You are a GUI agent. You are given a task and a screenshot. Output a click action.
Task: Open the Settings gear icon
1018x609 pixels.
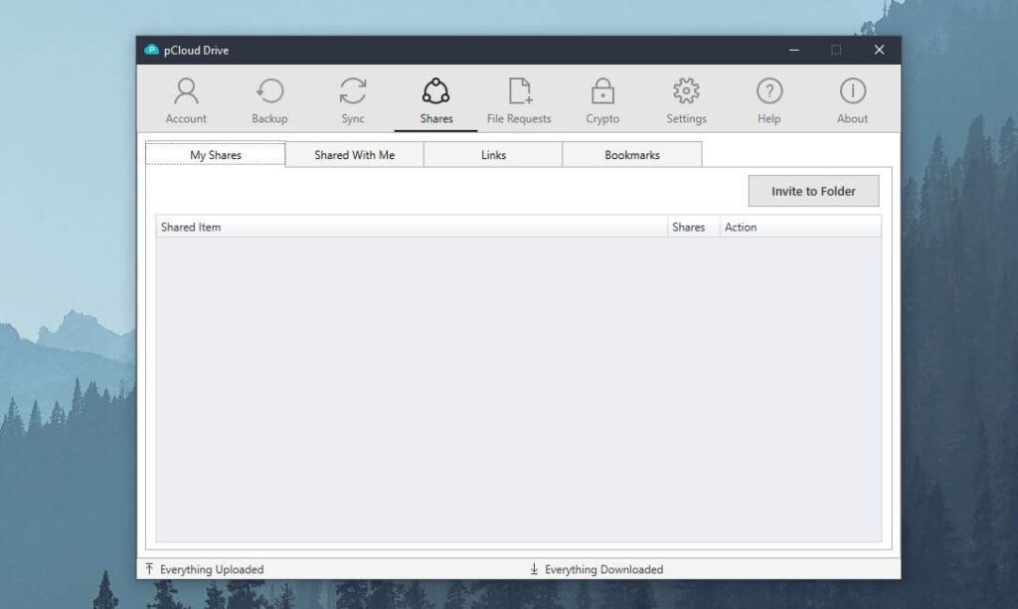(x=686, y=91)
